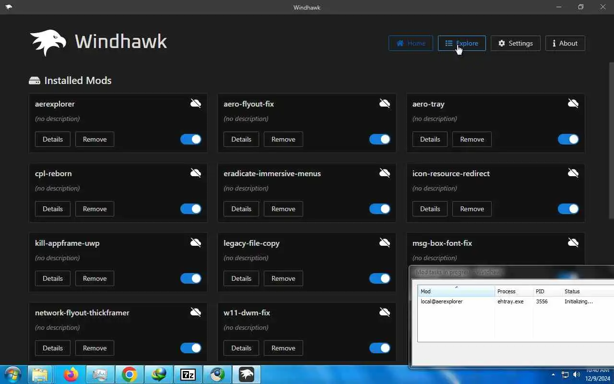Remove the w11-dwm-fix mod
This screenshot has height=384, width=614.
(283, 348)
